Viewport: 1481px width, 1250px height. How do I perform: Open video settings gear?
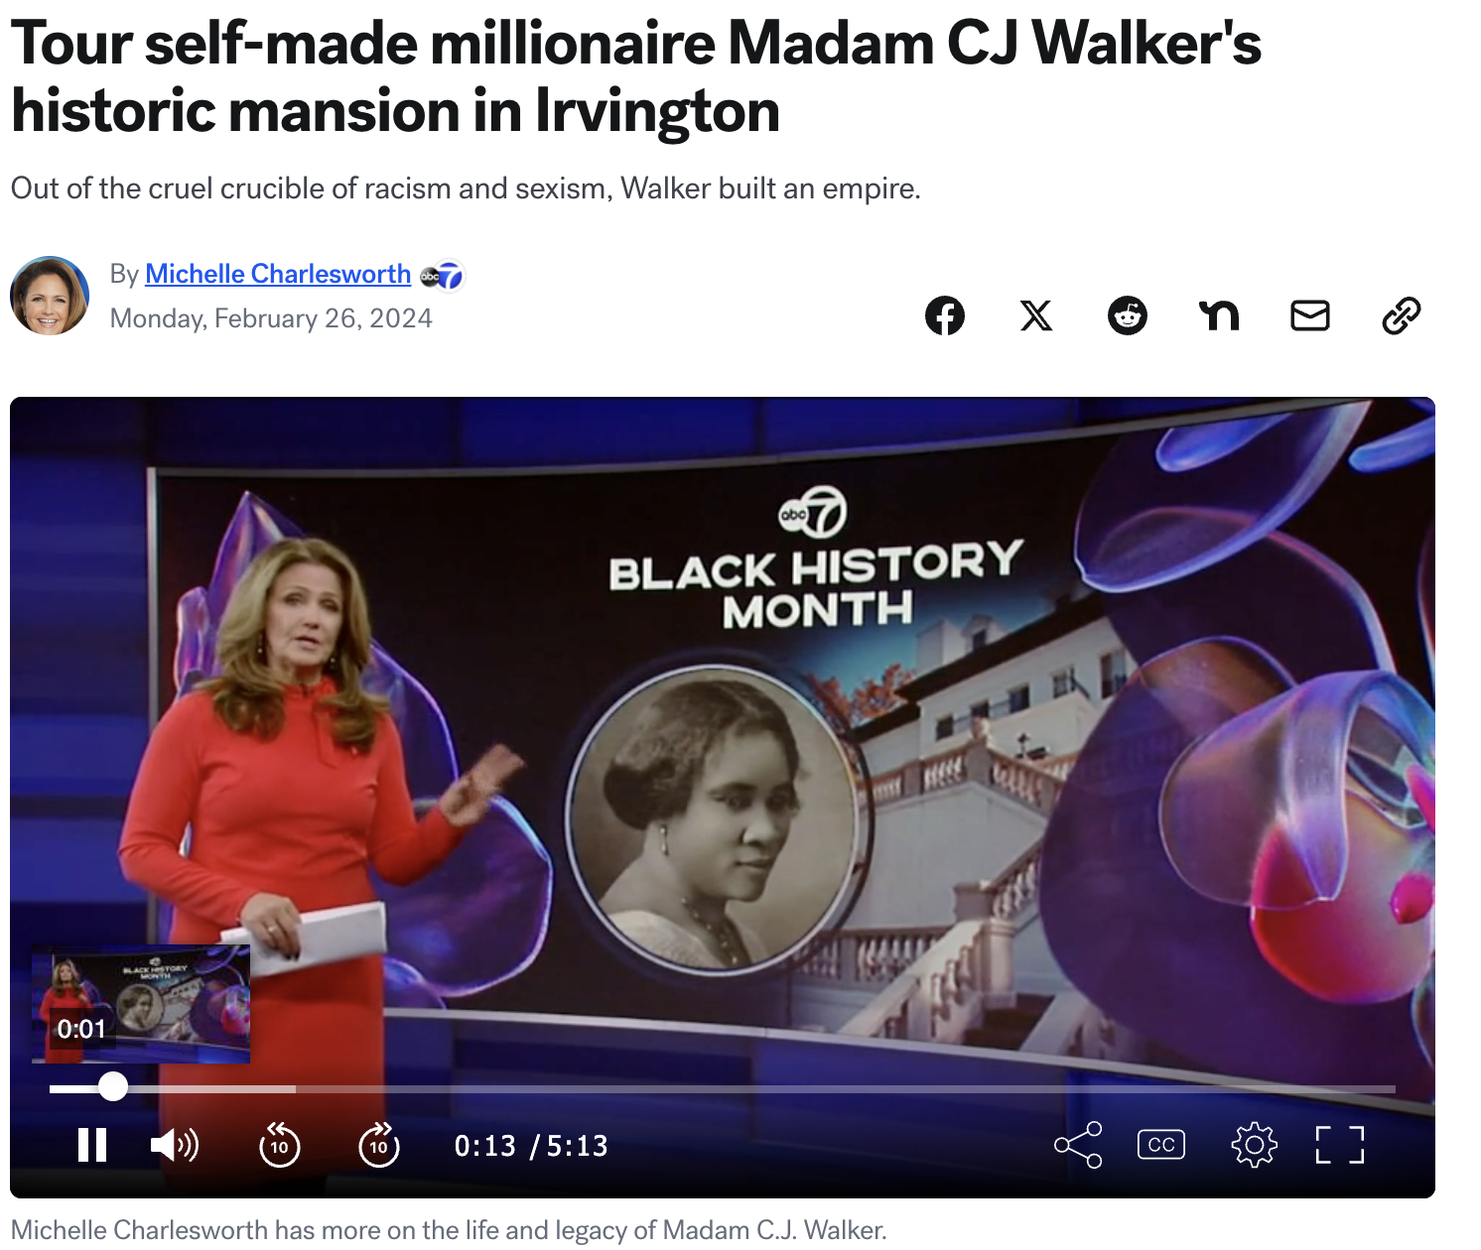tap(1255, 1145)
